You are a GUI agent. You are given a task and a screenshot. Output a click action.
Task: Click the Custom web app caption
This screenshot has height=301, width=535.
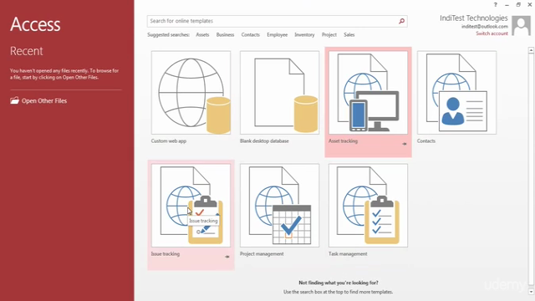[169, 141]
